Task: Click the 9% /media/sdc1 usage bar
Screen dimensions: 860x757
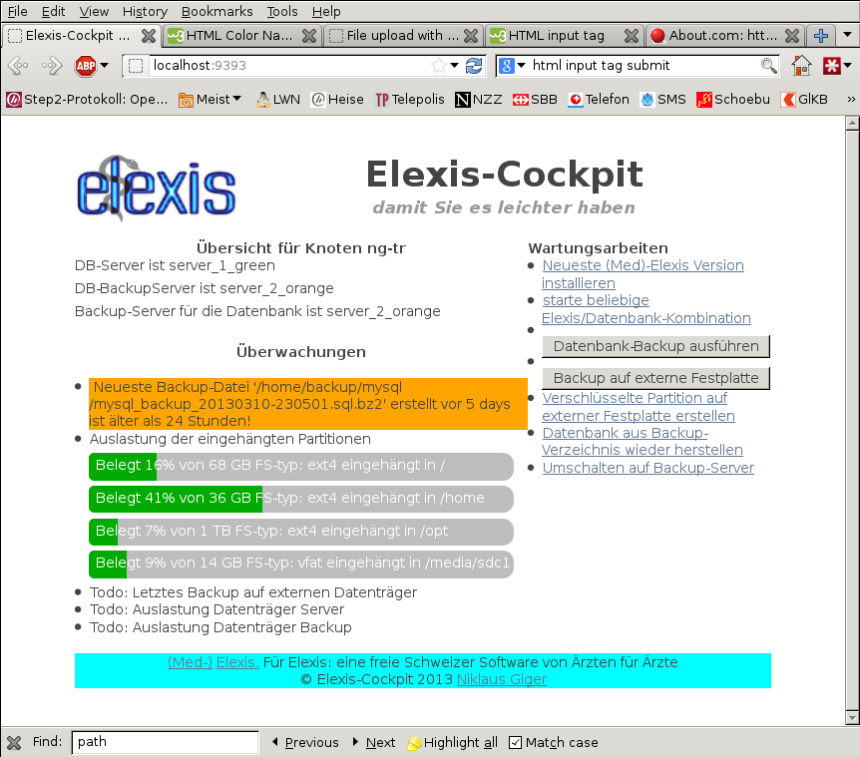Action: point(301,565)
